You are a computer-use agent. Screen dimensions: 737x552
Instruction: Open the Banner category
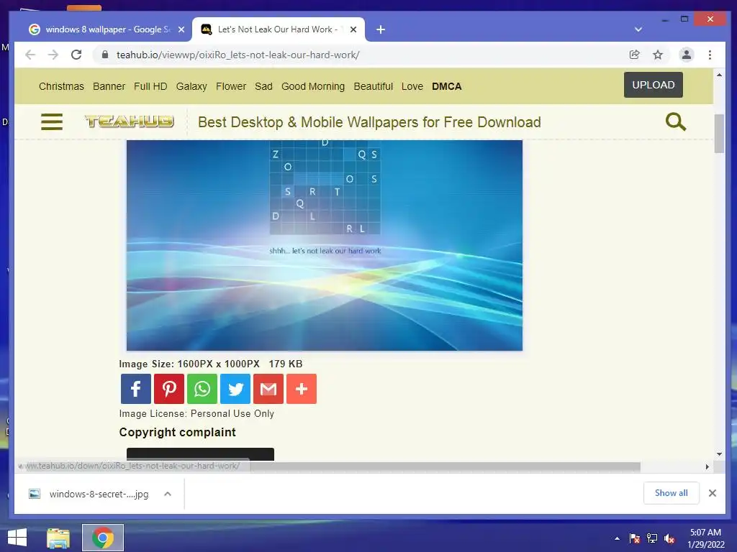point(109,86)
